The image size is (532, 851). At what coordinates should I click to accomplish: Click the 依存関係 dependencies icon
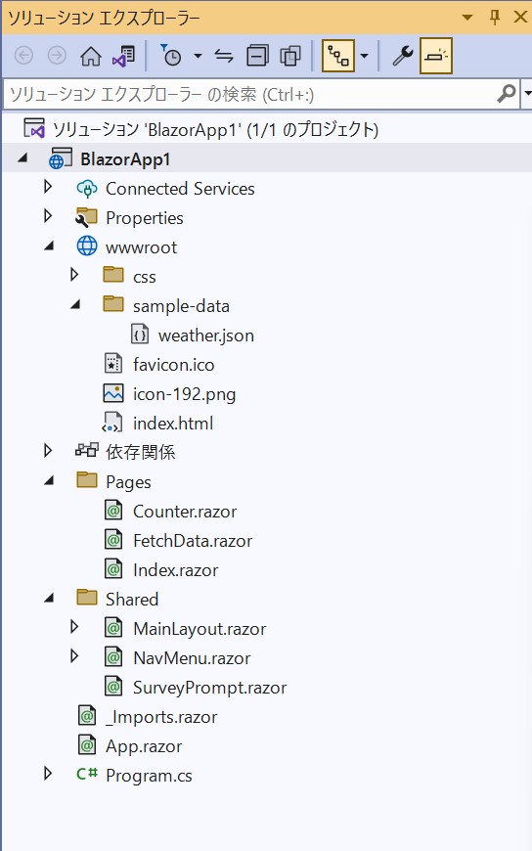(87, 450)
